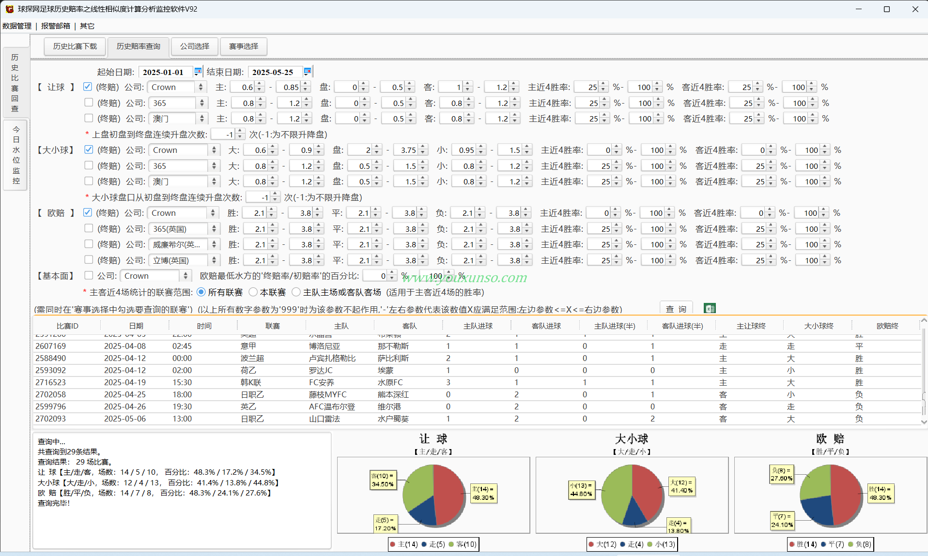Open the 历史比赛回查 side panel
928x556 pixels.
pyautogui.click(x=15, y=83)
